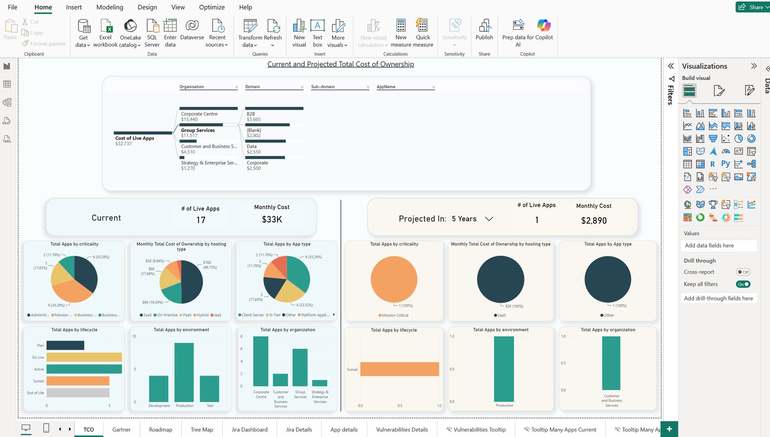The height and width of the screenshot is (437, 770).
Task: Switch to mobile layout icon
Action: pyautogui.click(x=46, y=428)
